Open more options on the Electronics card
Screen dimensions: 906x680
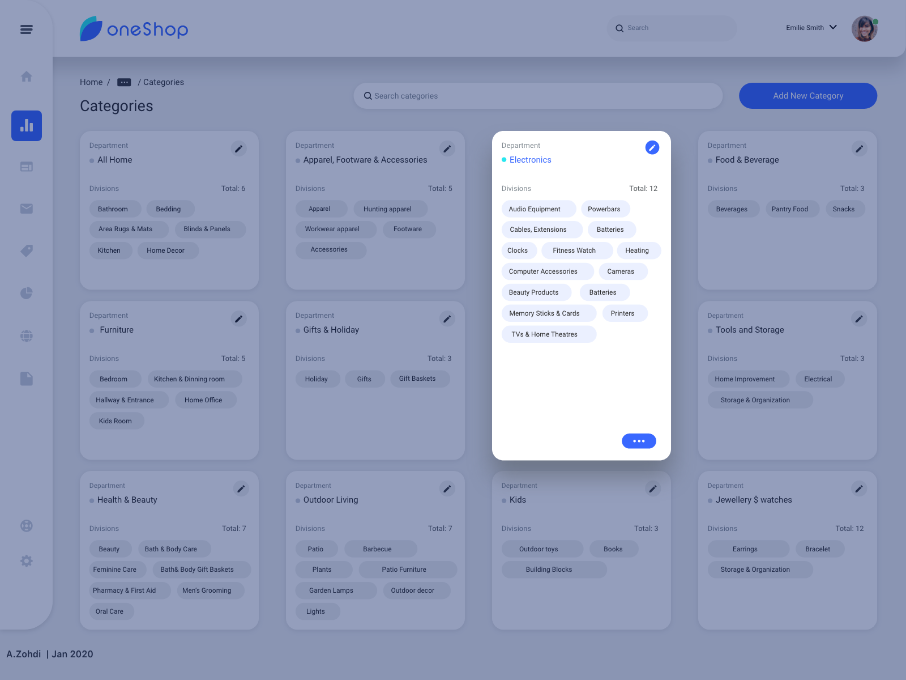coord(639,441)
